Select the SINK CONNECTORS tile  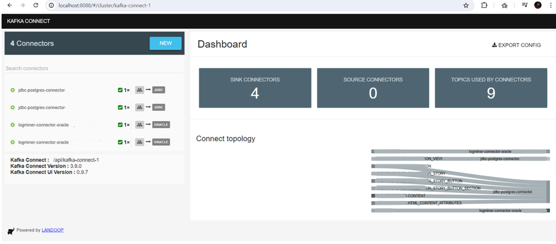[255, 88]
